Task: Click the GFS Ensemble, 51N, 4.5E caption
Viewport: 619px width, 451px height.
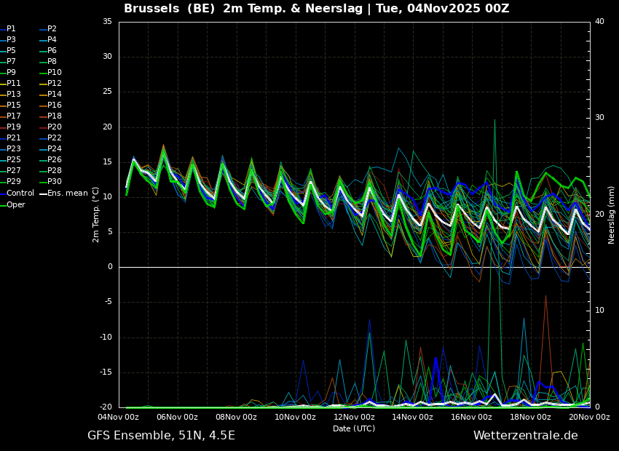Action: (161, 436)
